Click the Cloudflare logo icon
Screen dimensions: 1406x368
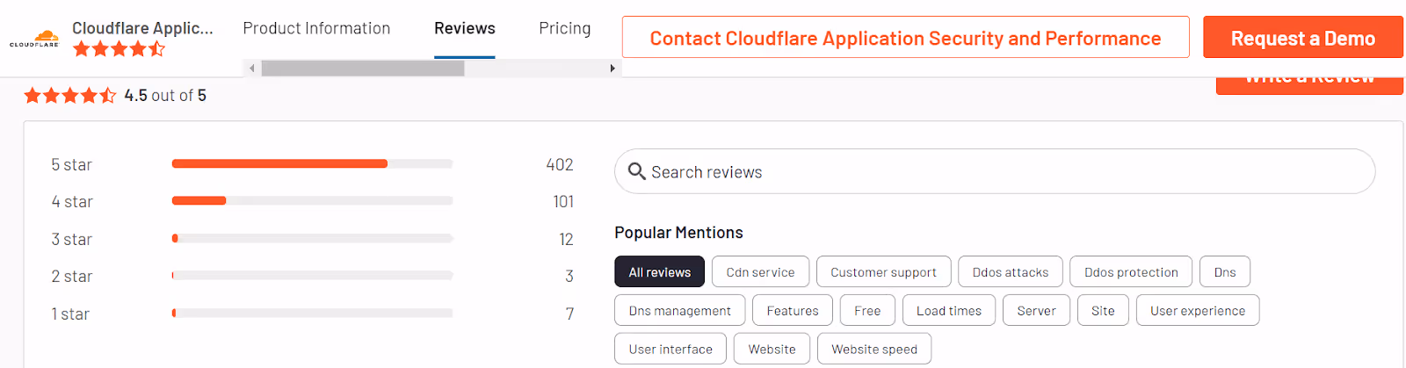click(34, 39)
